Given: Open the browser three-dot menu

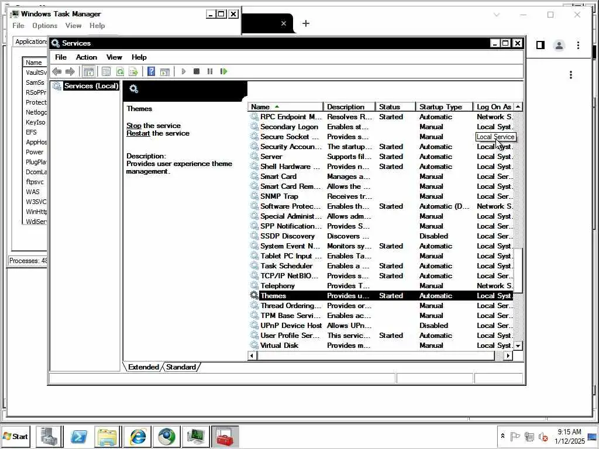Looking at the screenshot, I should (x=578, y=46).
